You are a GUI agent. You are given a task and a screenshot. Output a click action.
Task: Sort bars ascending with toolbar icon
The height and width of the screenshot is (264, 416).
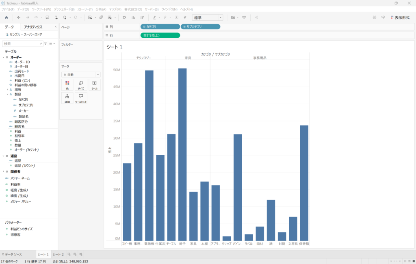point(133,17)
